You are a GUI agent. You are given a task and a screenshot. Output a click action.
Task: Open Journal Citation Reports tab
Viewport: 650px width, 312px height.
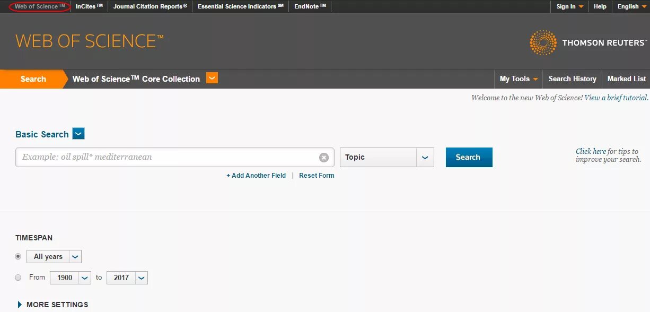click(x=150, y=6)
